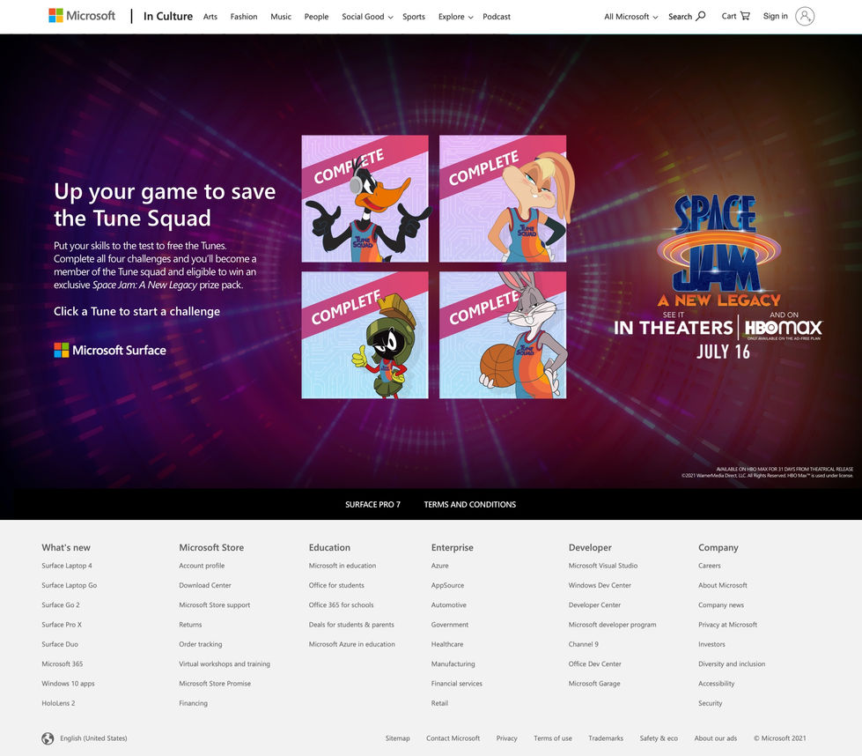Viewport: 862px width, 756px height.
Task: Open AppSource link
Action: (x=447, y=585)
